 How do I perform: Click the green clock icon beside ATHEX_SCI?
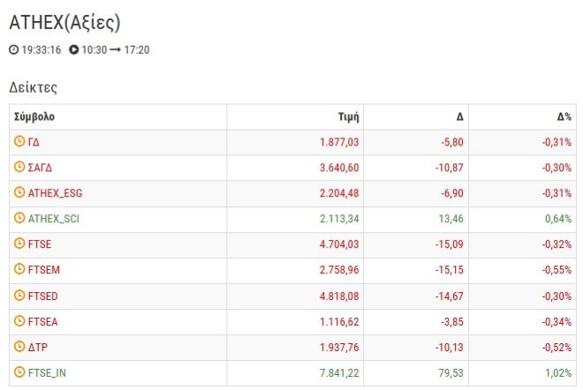[19, 218]
